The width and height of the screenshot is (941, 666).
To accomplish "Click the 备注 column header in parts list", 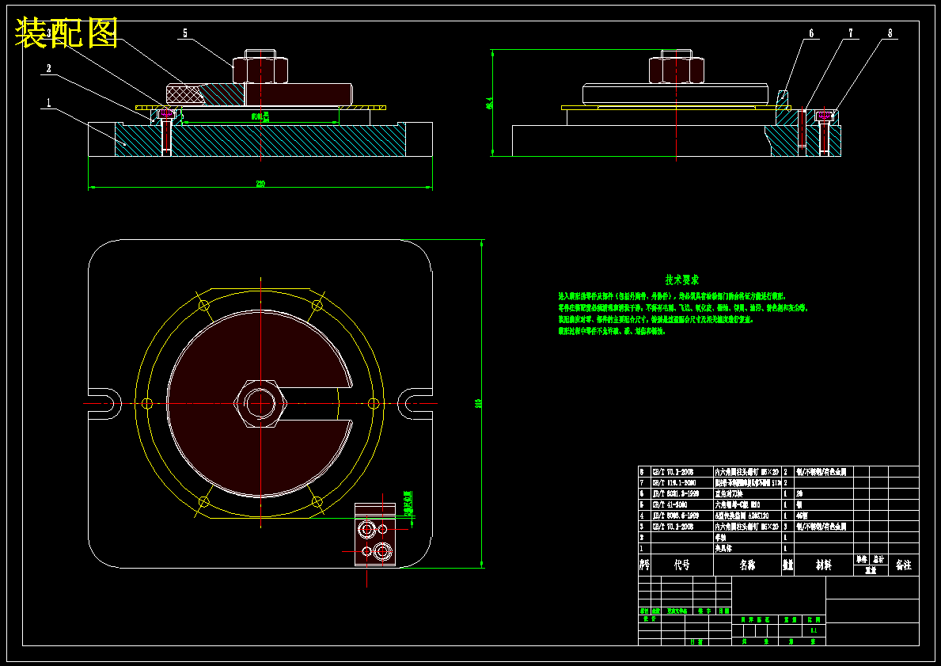I will [903, 565].
